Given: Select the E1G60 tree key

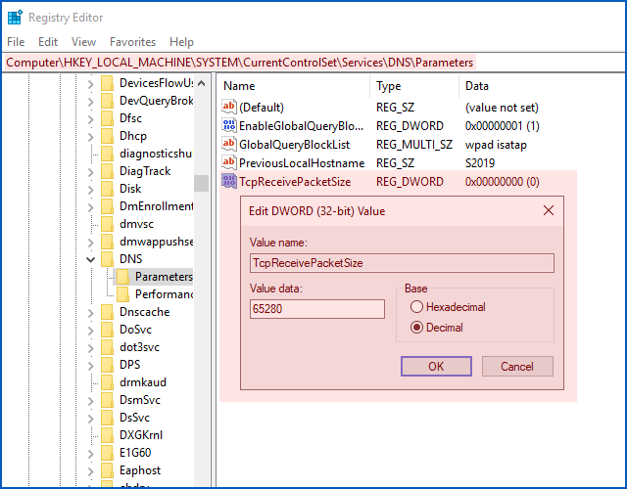Looking at the screenshot, I should [x=135, y=452].
